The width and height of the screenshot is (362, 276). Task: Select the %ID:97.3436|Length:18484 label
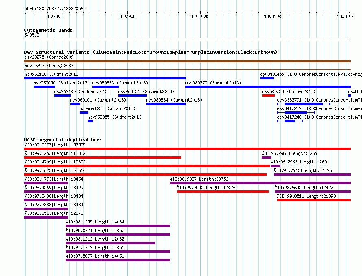tap(54, 196)
